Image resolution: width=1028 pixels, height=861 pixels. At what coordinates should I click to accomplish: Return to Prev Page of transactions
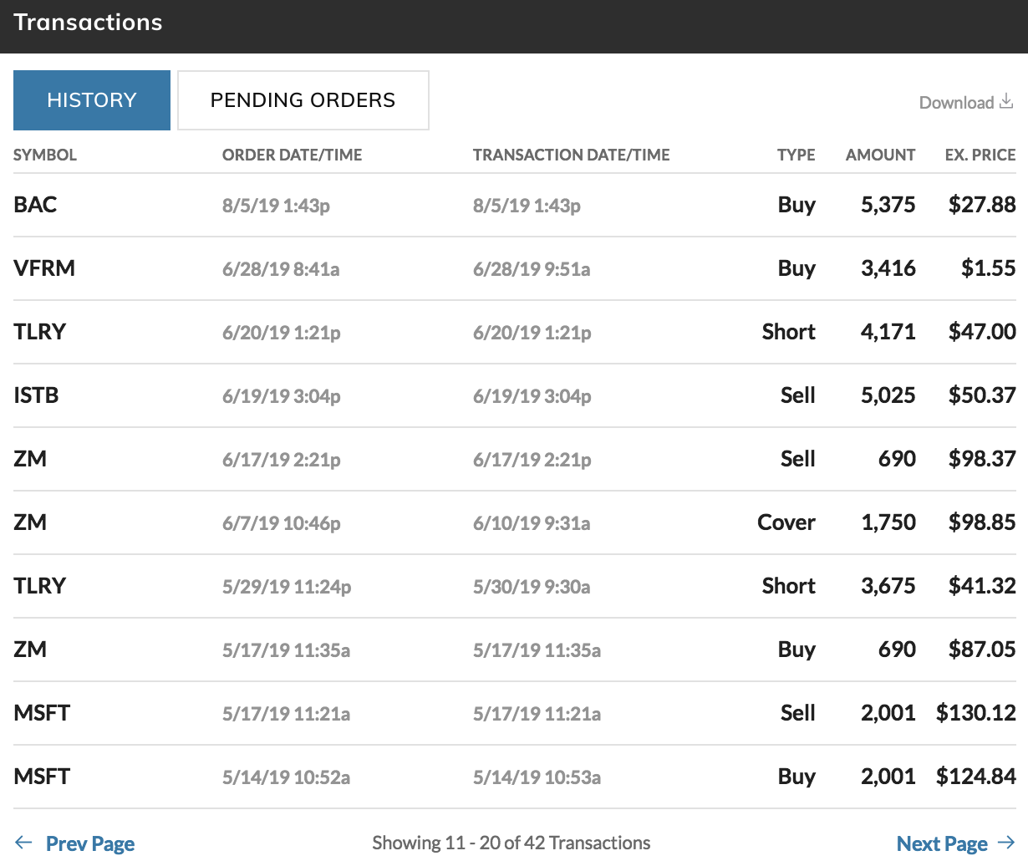(90, 843)
